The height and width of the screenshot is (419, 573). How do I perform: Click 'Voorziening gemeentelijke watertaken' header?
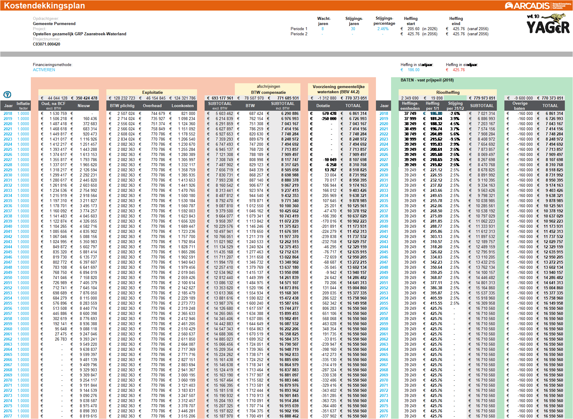338,89
